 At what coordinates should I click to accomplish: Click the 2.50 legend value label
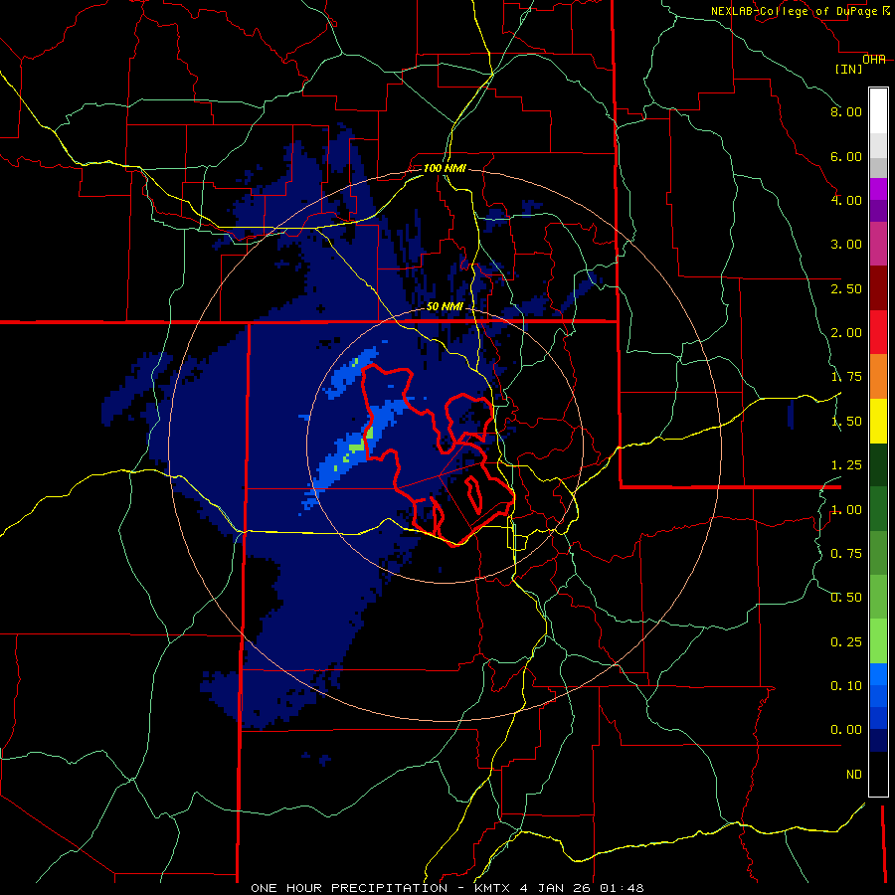pos(846,288)
